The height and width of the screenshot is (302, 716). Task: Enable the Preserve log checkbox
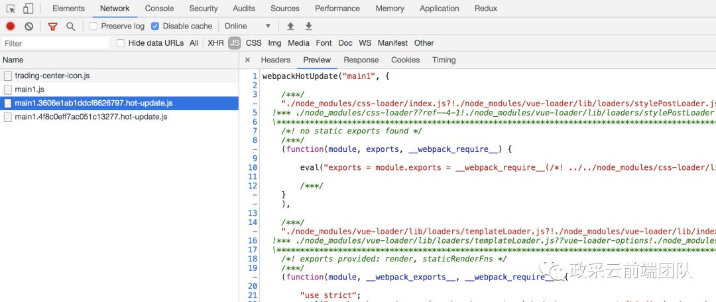coord(93,26)
